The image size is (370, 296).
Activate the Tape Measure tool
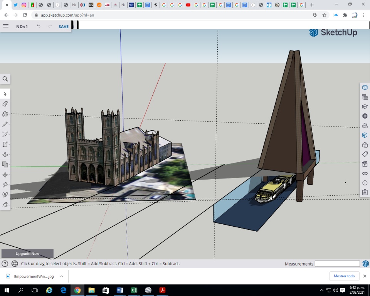click(x=5, y=185)
